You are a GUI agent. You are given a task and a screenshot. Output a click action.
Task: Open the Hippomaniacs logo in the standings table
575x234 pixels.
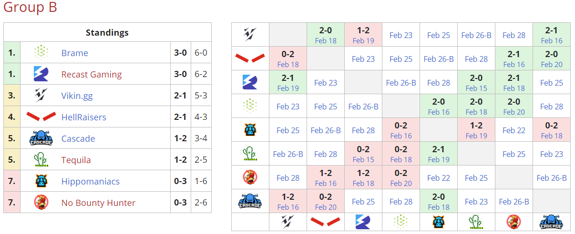point(41,181)
